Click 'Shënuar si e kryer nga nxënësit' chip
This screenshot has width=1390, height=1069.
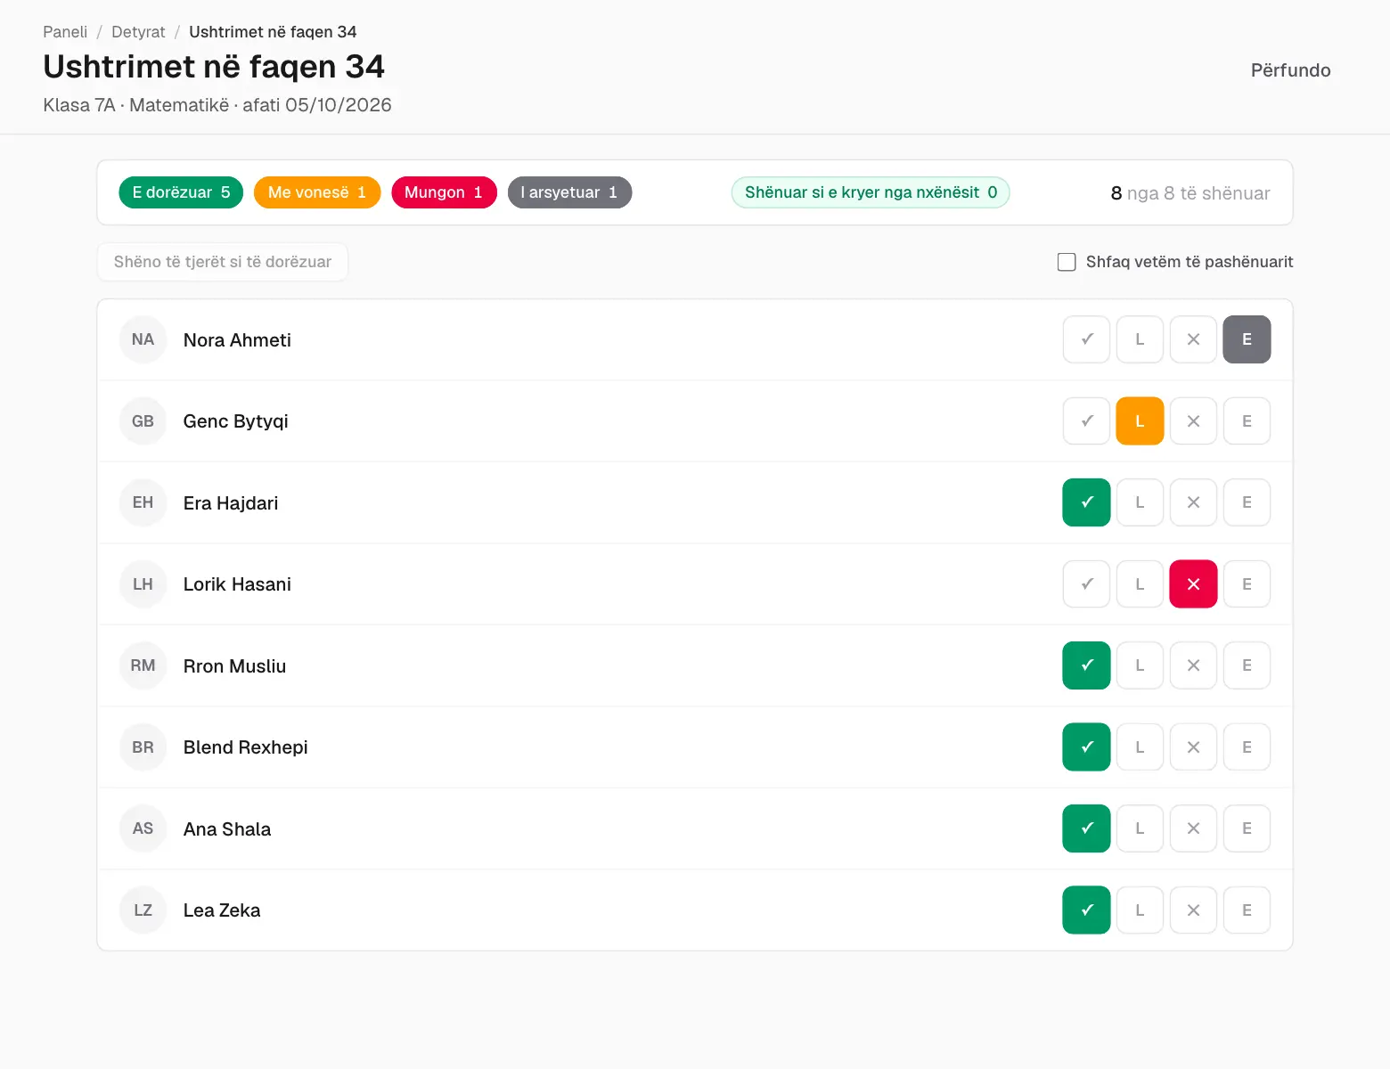(x=871, y=192)
